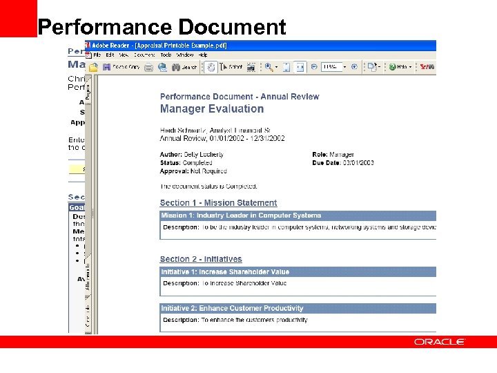Open the Pages navigation tab
Image resolution: width=497 pixels, height=373 pixels.
pyautogui.click(x=88, y=92)
